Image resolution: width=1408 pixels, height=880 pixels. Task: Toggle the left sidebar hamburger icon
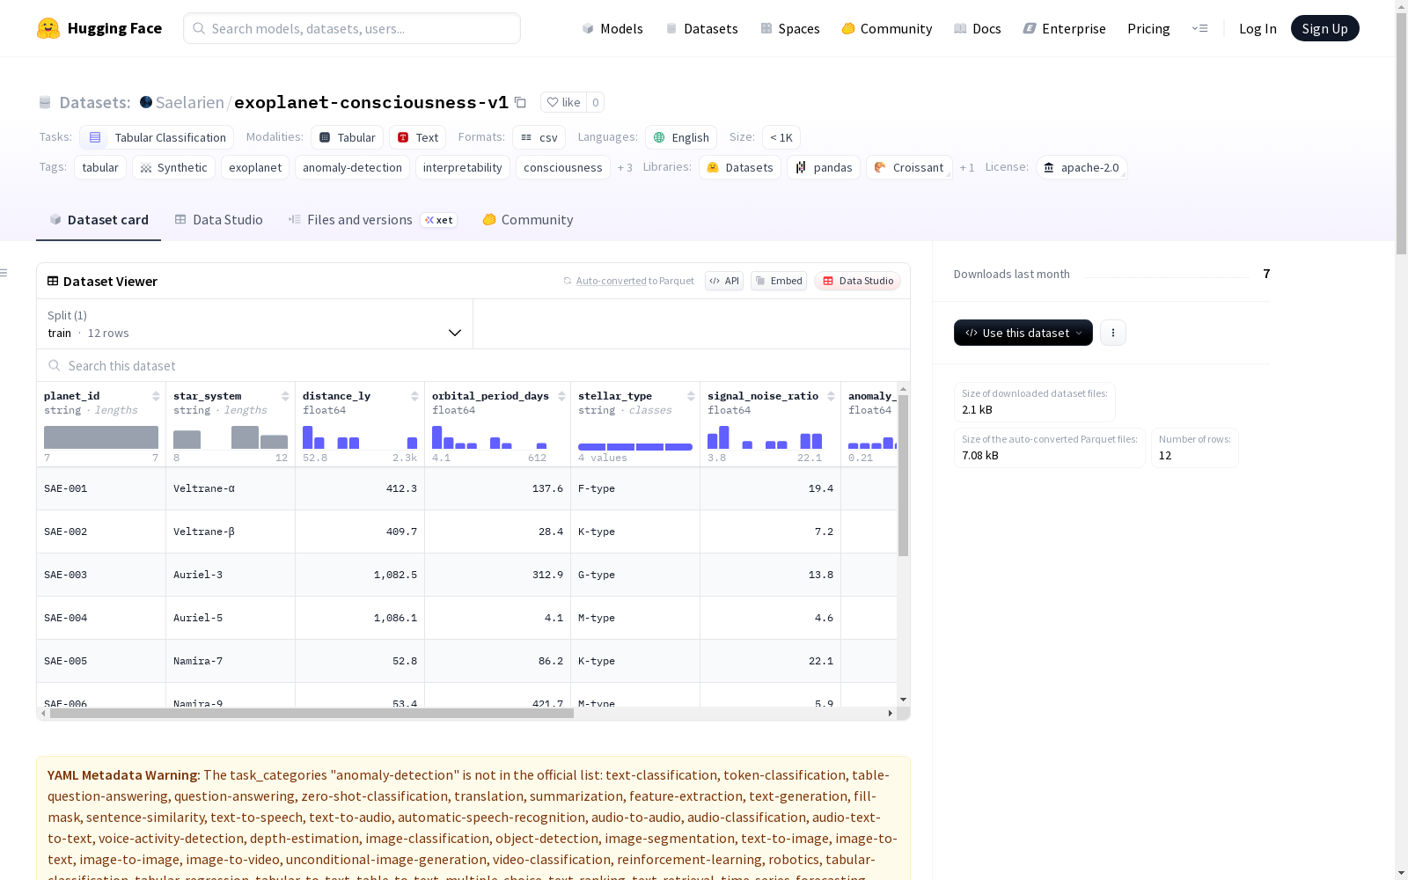click(4, 273)
